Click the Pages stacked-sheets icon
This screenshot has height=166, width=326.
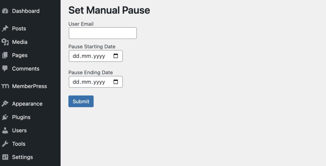coord(5,55)
